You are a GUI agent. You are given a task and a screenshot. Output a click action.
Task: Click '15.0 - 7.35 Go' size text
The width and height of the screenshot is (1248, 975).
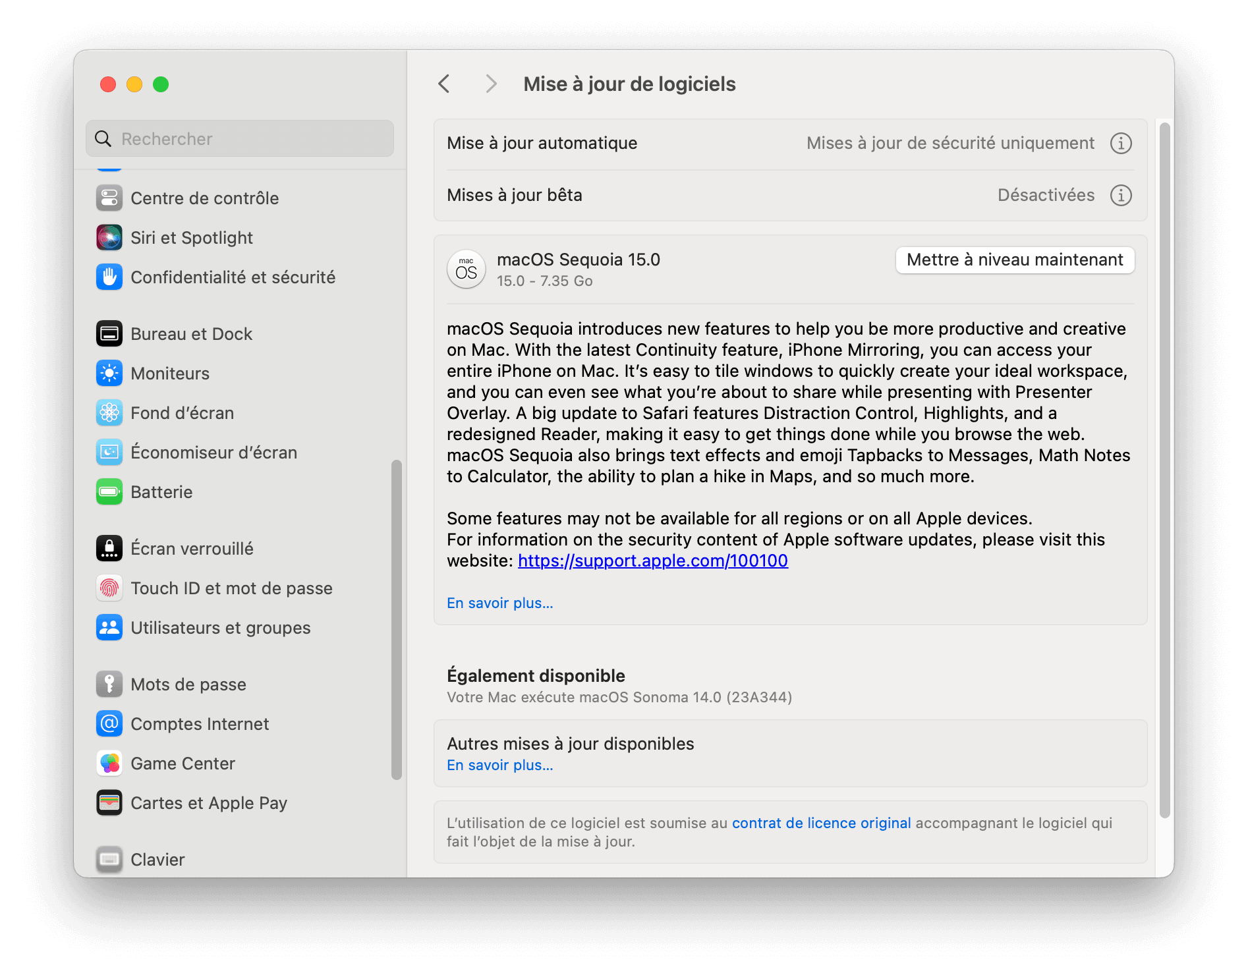click(545, 281)
